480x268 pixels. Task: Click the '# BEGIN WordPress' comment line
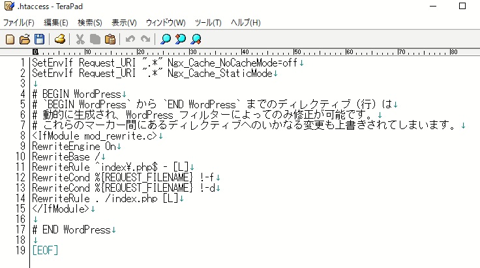(x=76, y=95)
